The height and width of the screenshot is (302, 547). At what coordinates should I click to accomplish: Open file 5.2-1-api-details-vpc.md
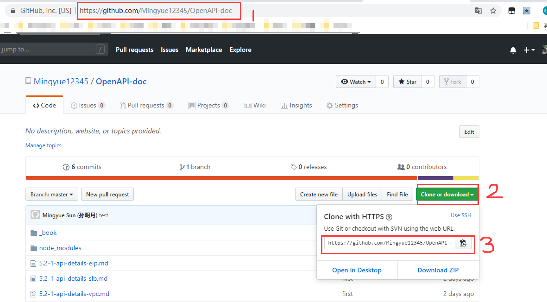(x=74, y=294)
